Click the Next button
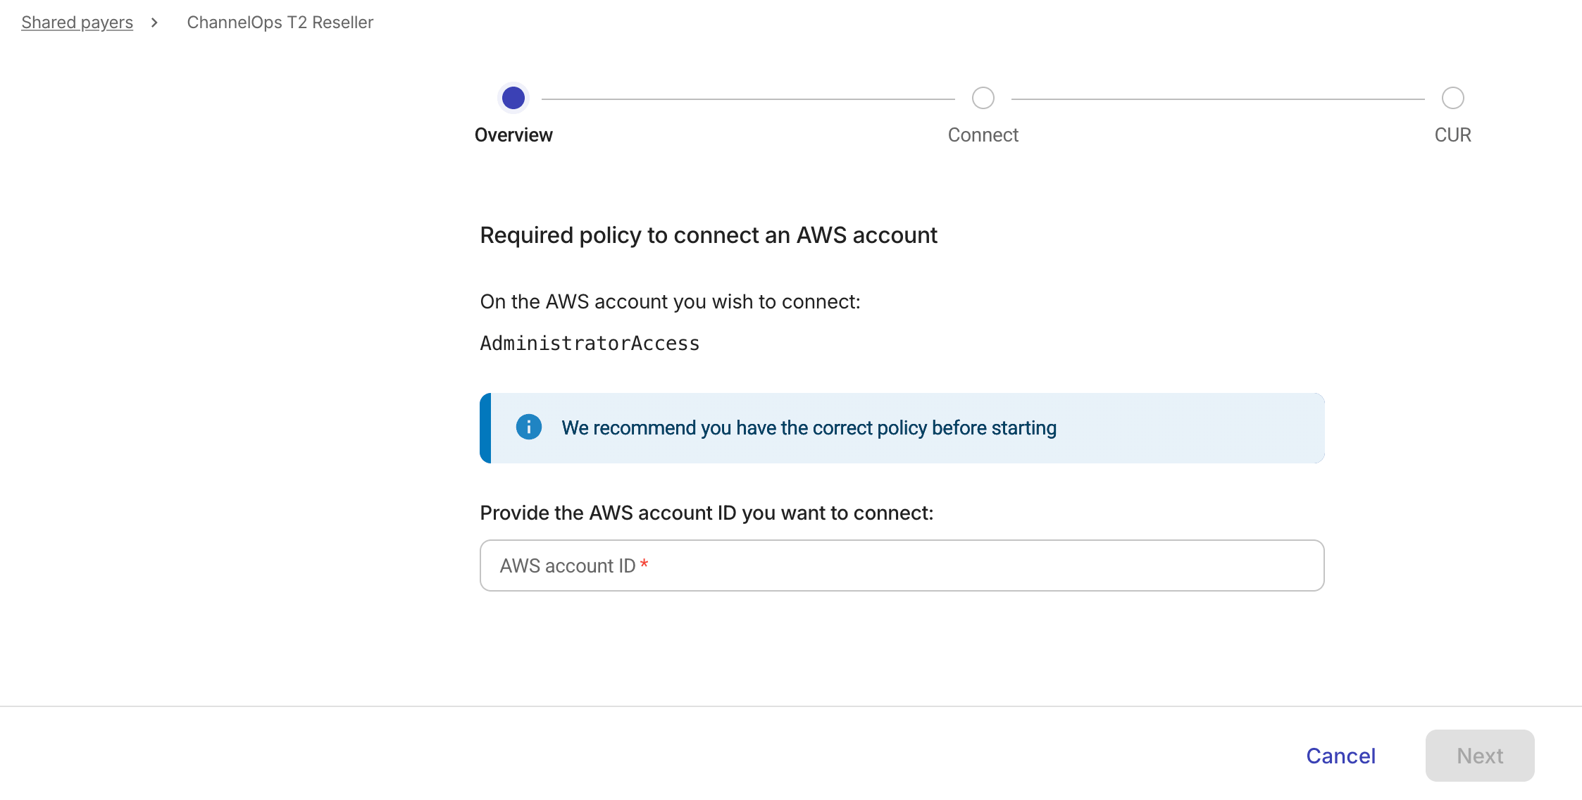This screenshot has width=1582, height=800. tap(1480, 756)
